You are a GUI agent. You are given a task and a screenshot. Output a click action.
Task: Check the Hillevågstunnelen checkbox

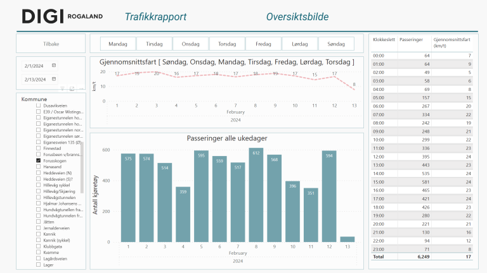(x=38, y=197)
